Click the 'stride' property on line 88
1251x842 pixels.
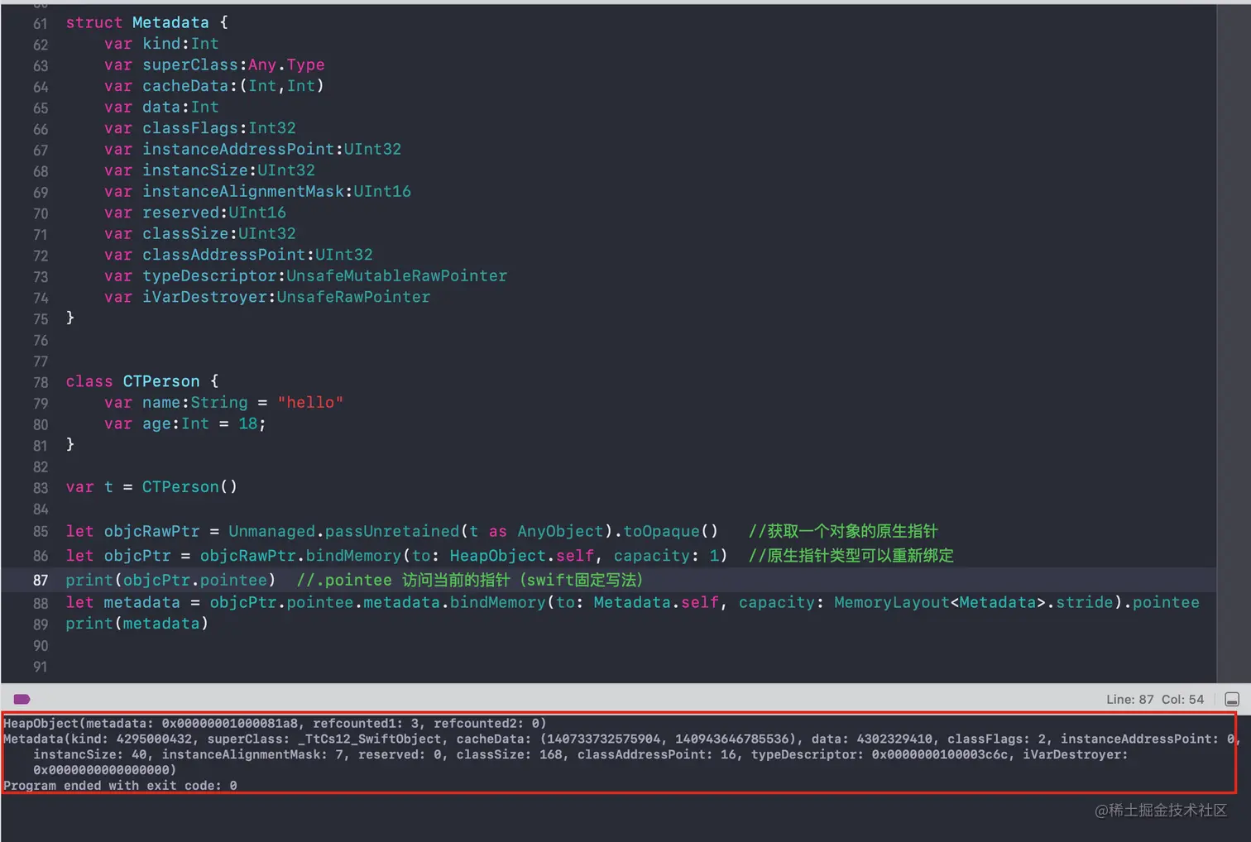pyautogui.click(x=1085, y=603)
